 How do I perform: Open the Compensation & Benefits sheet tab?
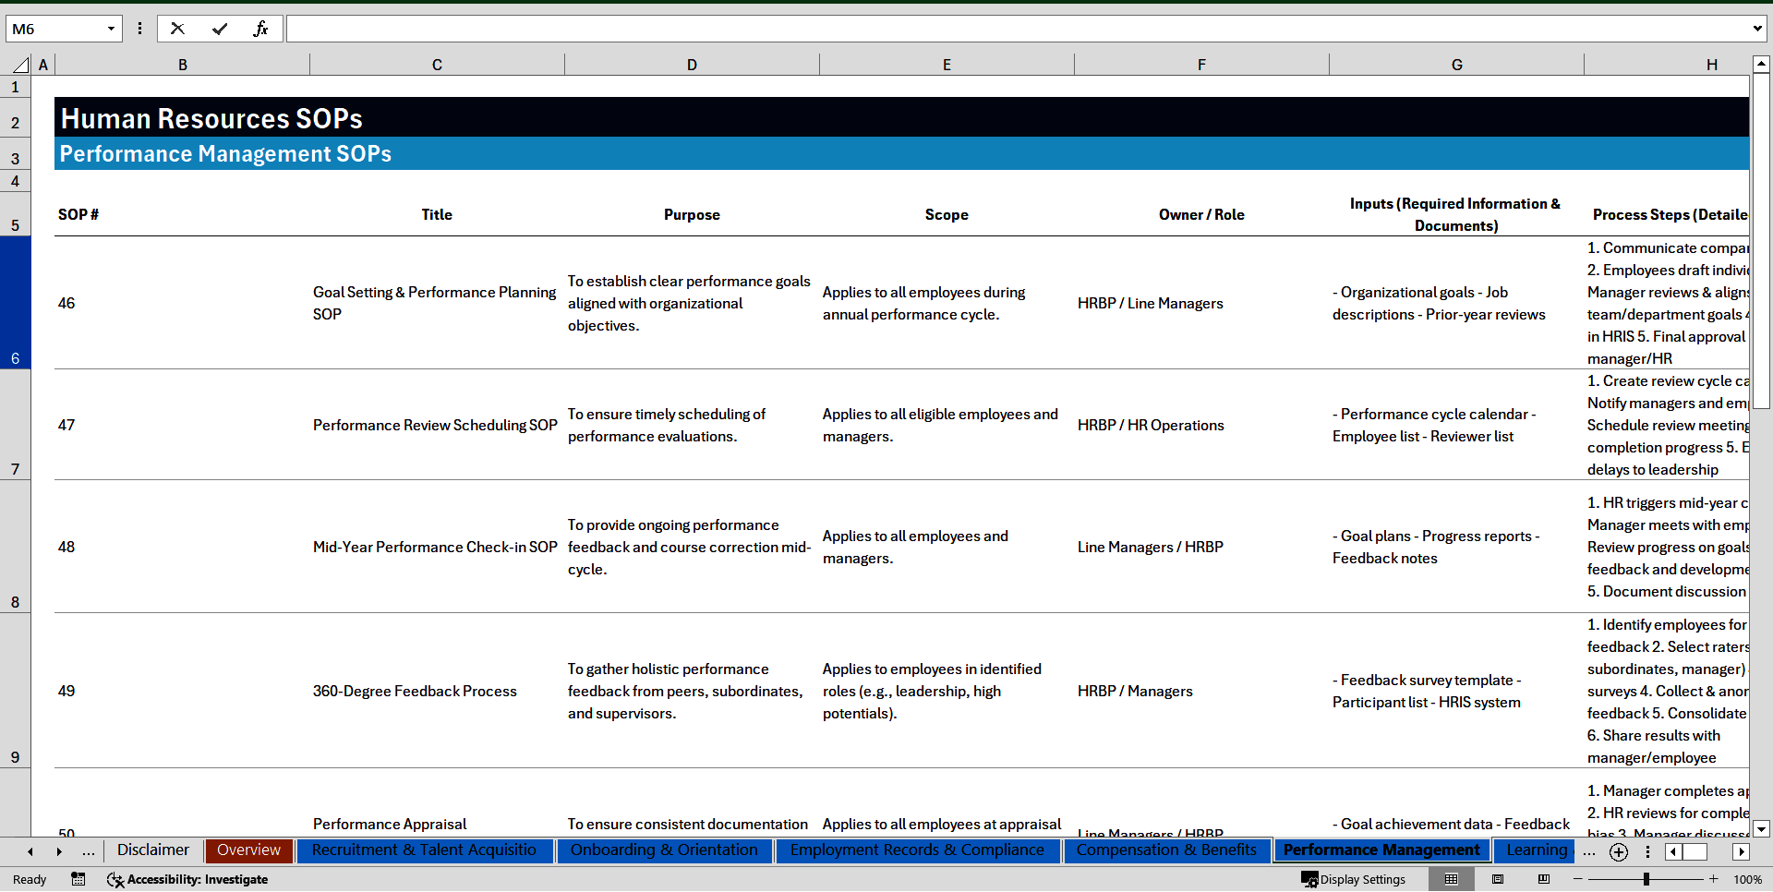[x=1165, y=850]
